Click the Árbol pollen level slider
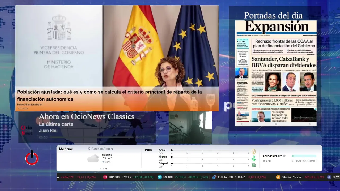Image resolution: width=340 pixels, height=191 pixels. (x=210, y=150)
